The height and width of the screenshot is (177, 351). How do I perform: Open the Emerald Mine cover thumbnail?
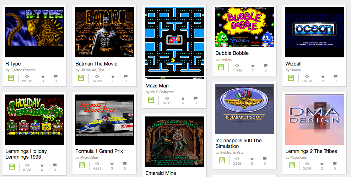coord(174,142)
